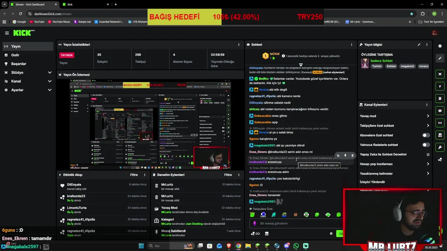
Task: Open a new browser tab
Action: (116, 5)
